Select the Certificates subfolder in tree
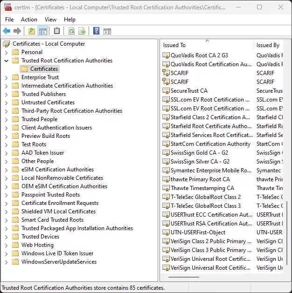292x293 pixels. click(44, 69)
